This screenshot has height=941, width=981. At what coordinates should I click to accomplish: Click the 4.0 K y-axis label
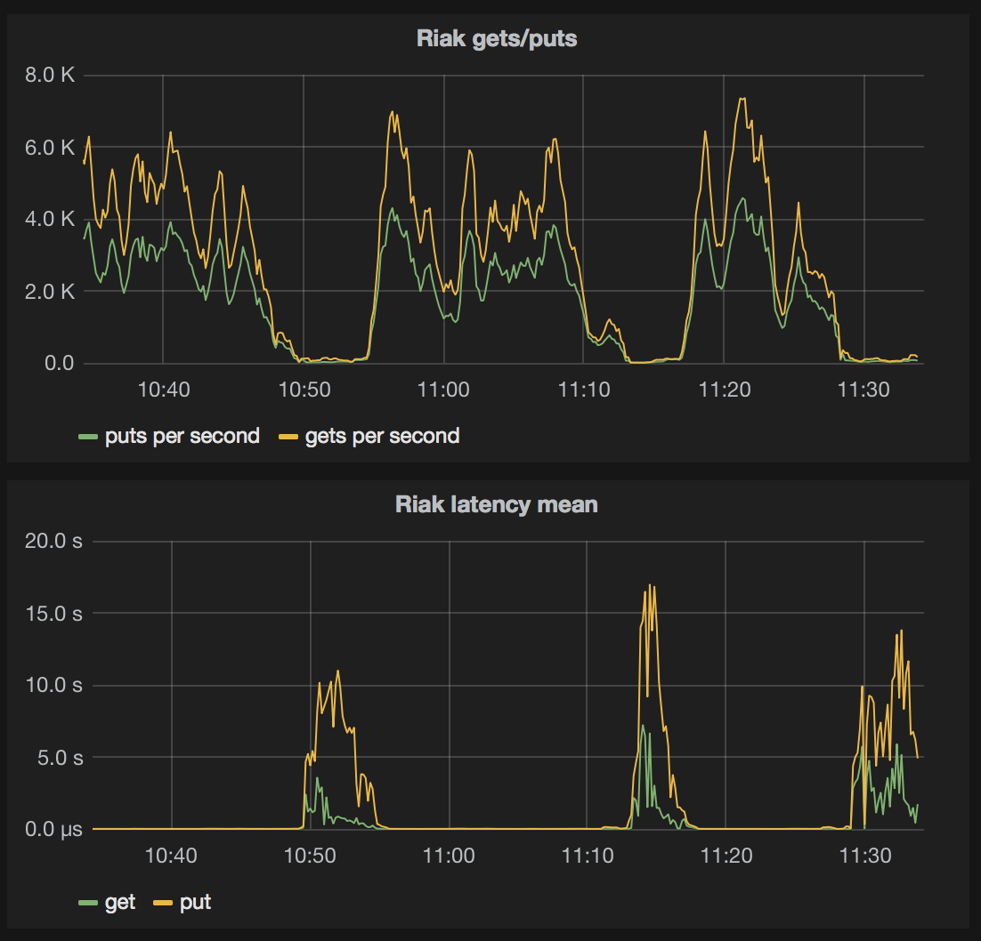click(x=50, y=220)
